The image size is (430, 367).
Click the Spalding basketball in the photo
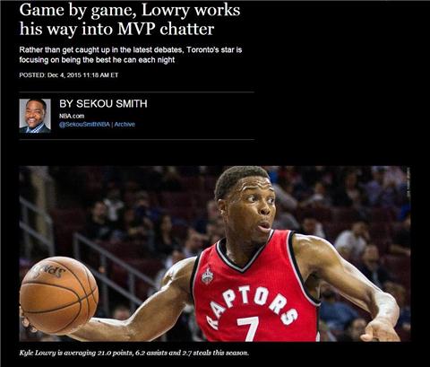pos(59,294)
